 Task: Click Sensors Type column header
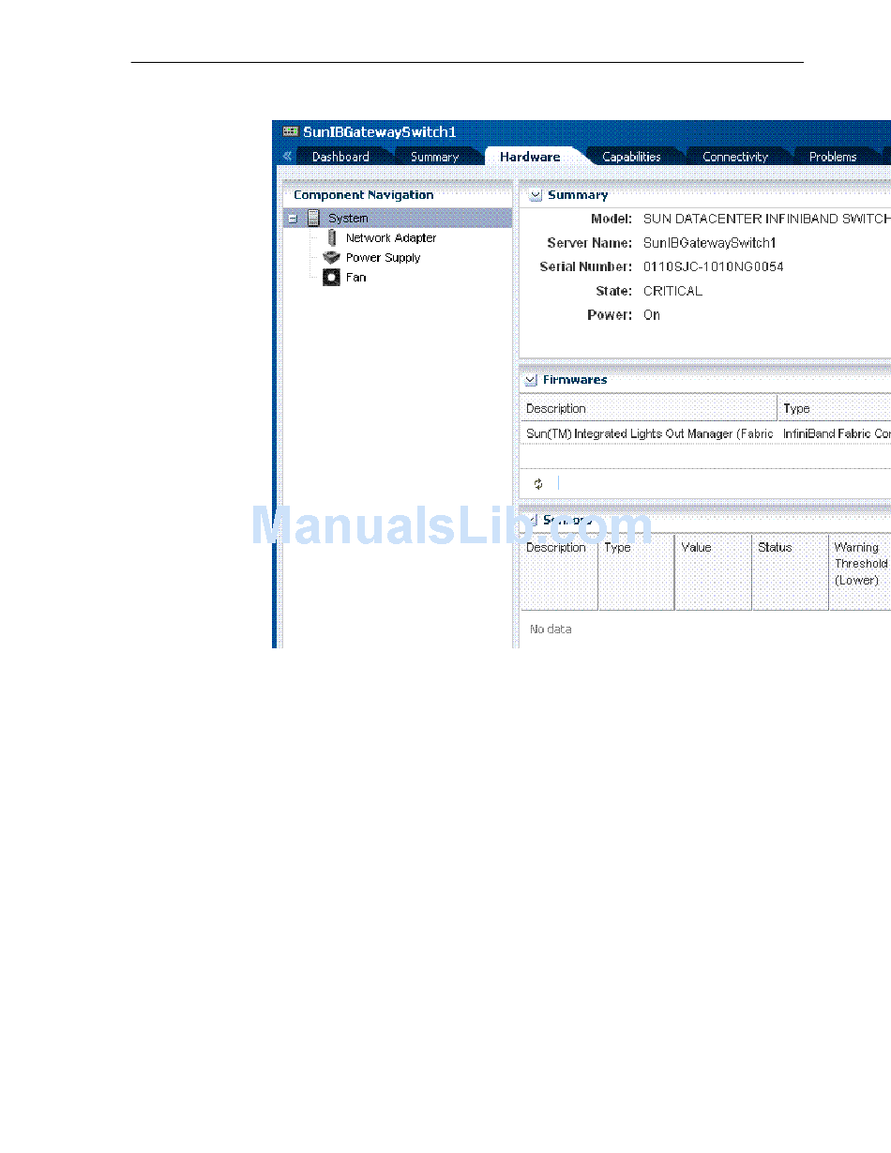point(636,571)
